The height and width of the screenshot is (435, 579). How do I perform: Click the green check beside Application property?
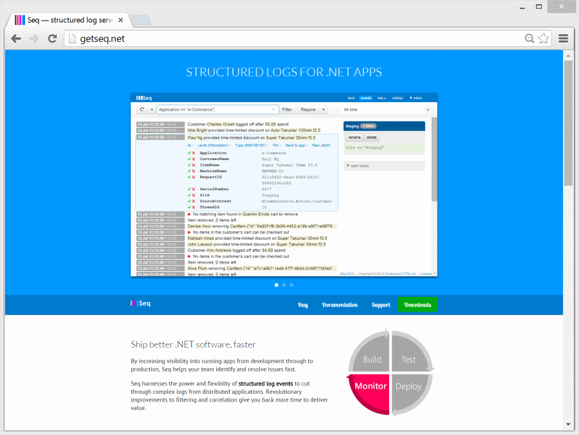tap(189, 153)
